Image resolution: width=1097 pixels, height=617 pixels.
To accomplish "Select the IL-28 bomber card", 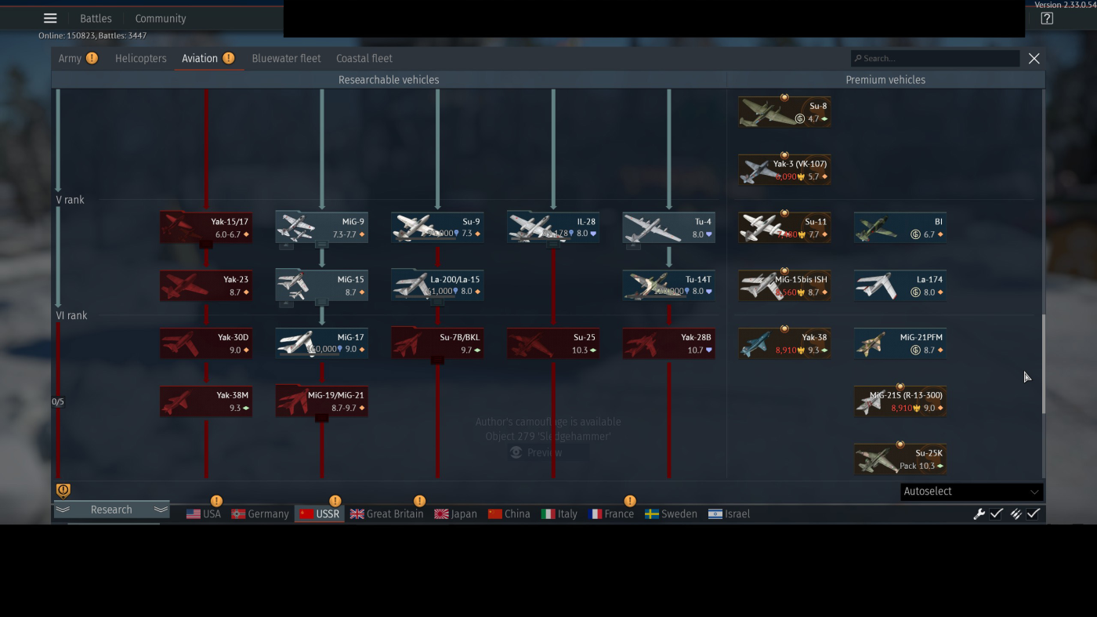I will [553, 227].
